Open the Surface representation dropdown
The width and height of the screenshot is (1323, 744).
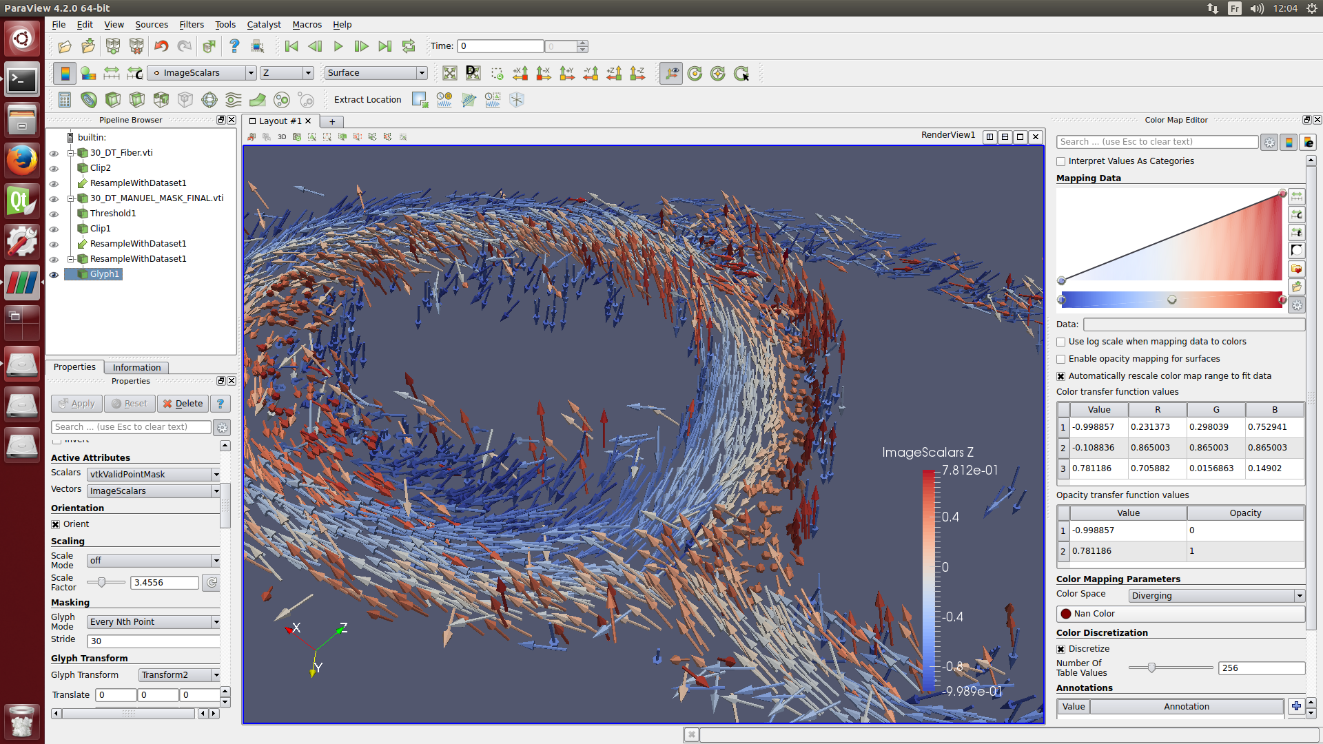coord(376,73)
